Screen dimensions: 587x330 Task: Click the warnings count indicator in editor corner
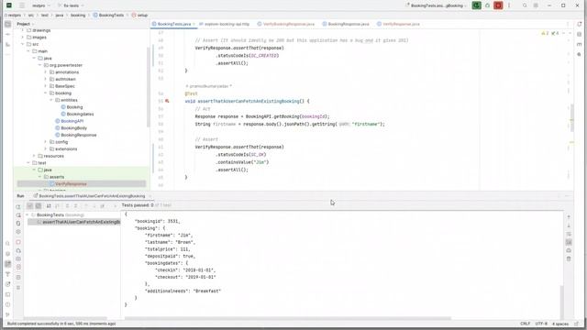click(x=545, y=33)
